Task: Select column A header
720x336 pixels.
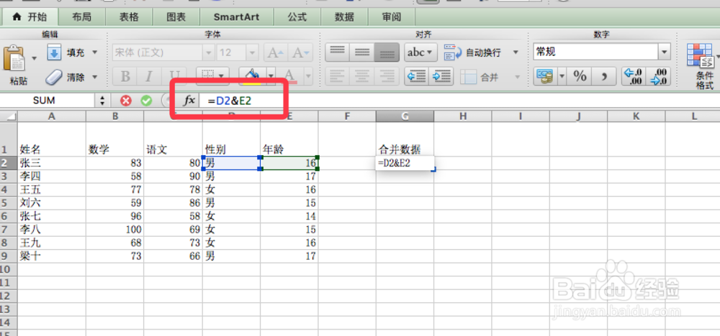Action: tap(51, 116)
